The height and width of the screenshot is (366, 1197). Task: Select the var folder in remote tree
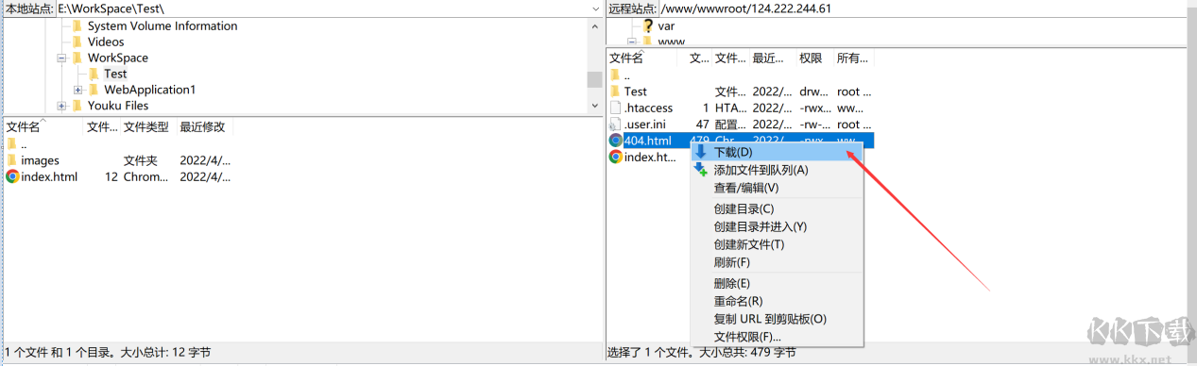tap(666, 26)
